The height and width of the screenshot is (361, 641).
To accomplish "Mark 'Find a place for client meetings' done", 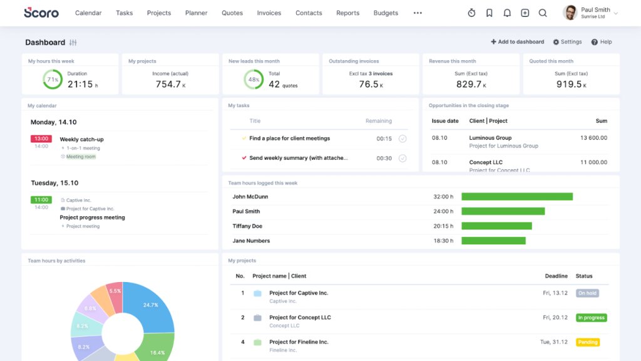I will click(x=403, y=139).
